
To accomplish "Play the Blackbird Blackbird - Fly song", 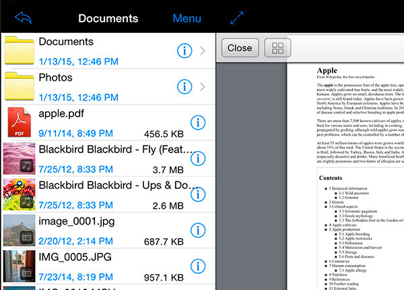I will pyautogui.click(x=101, y=148).
